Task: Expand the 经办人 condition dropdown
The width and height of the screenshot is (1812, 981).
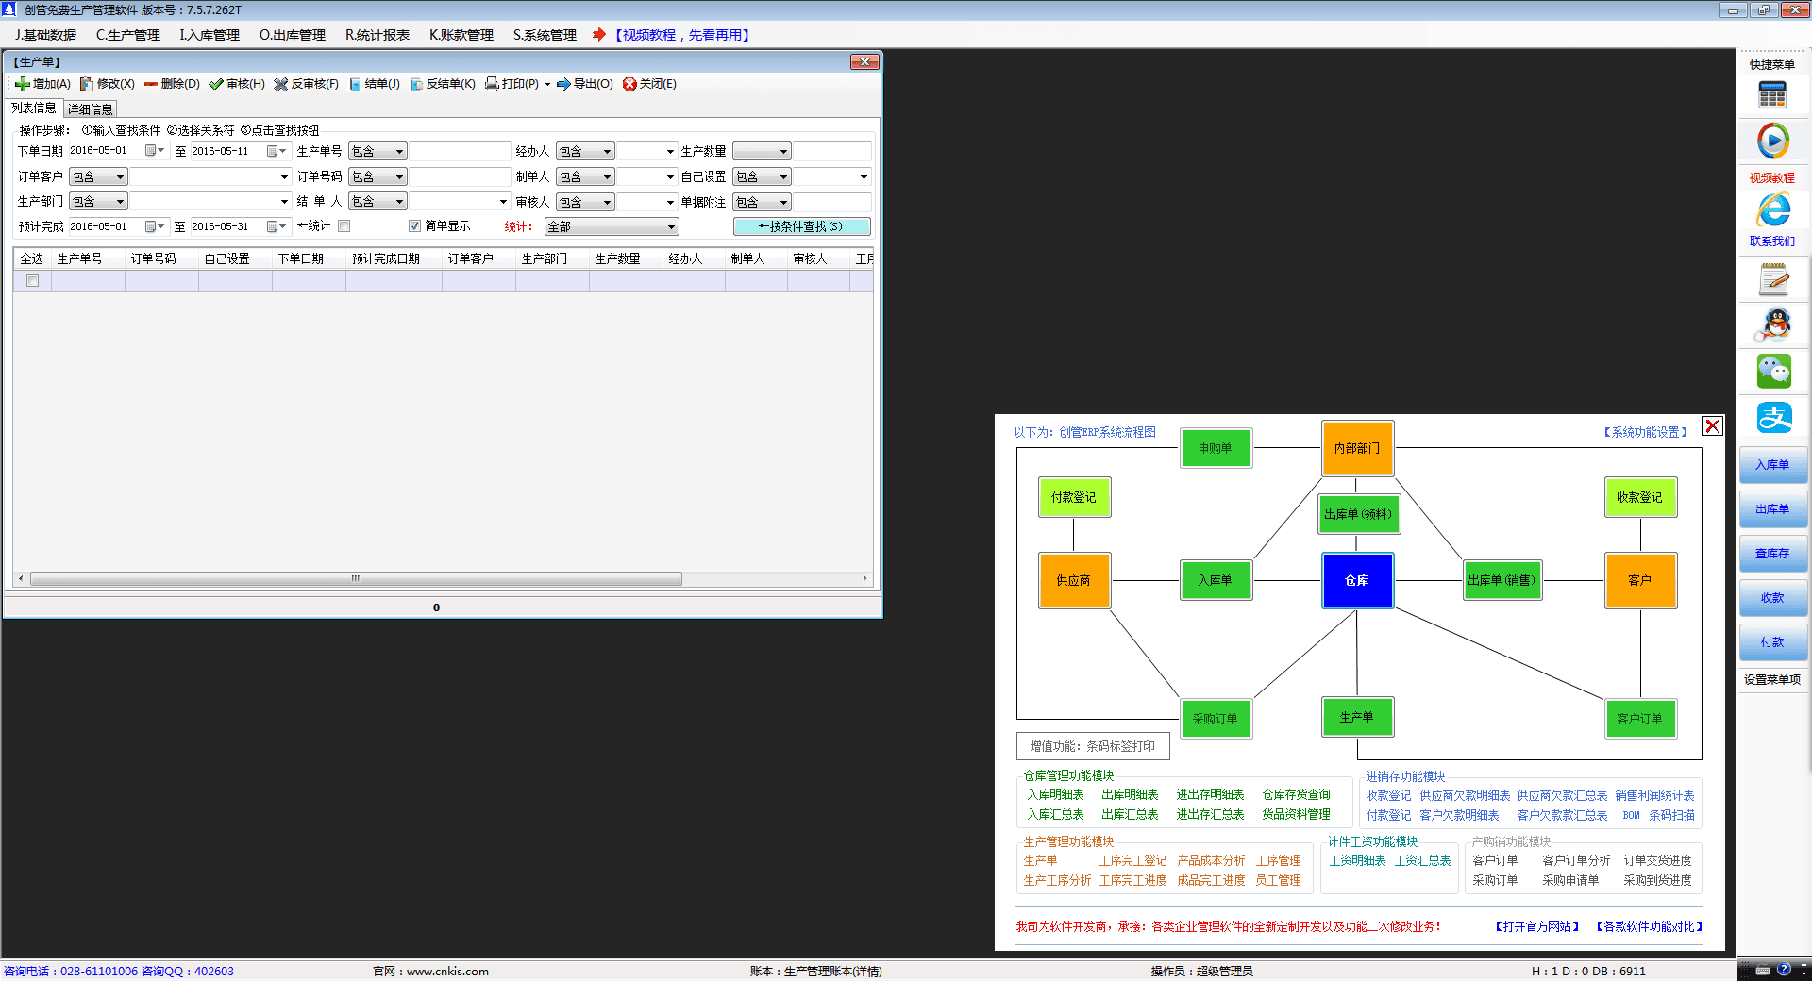Action: pyautogui.click(x=585, y=152)
